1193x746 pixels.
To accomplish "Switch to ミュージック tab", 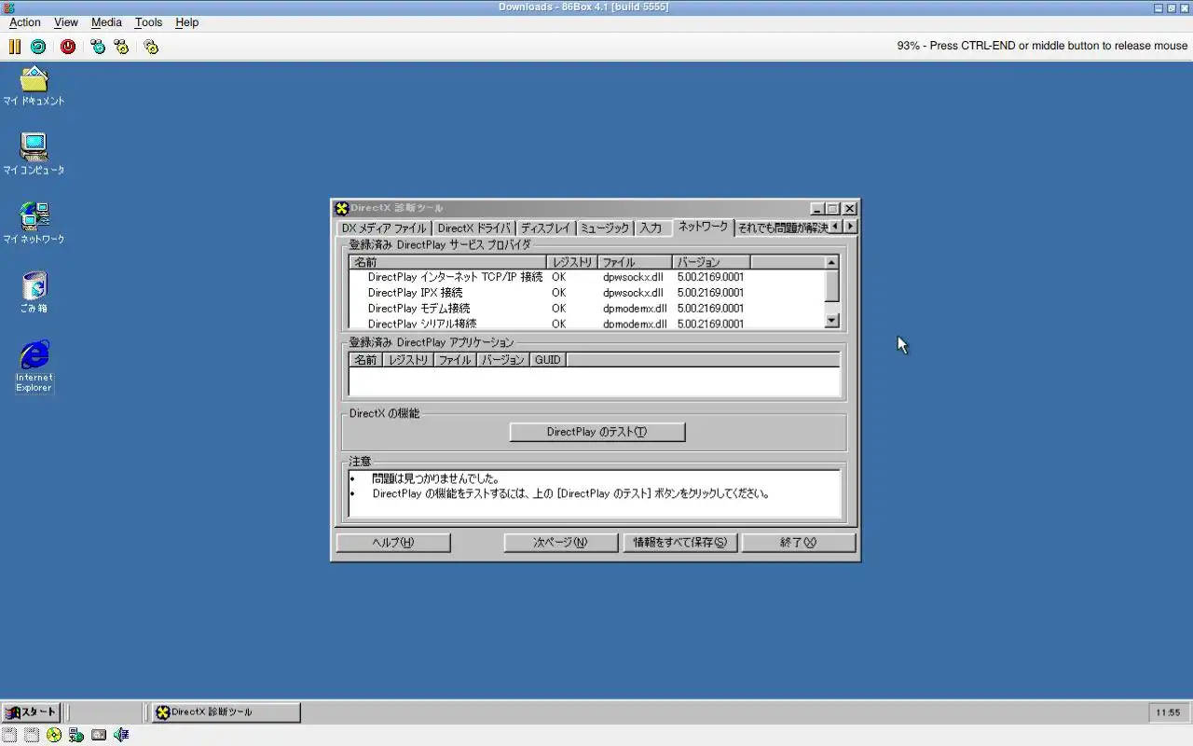I will (605, 228).
